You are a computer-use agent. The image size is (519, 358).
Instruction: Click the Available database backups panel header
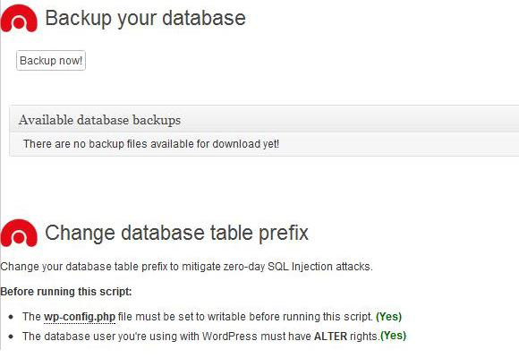(264, 120)
